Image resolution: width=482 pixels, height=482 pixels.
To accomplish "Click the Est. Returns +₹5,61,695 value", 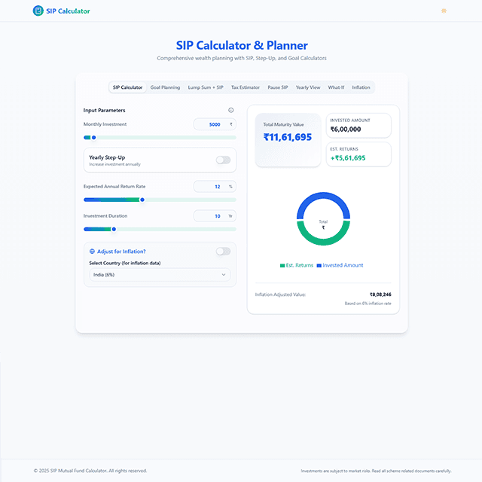I will pos(348,158).
